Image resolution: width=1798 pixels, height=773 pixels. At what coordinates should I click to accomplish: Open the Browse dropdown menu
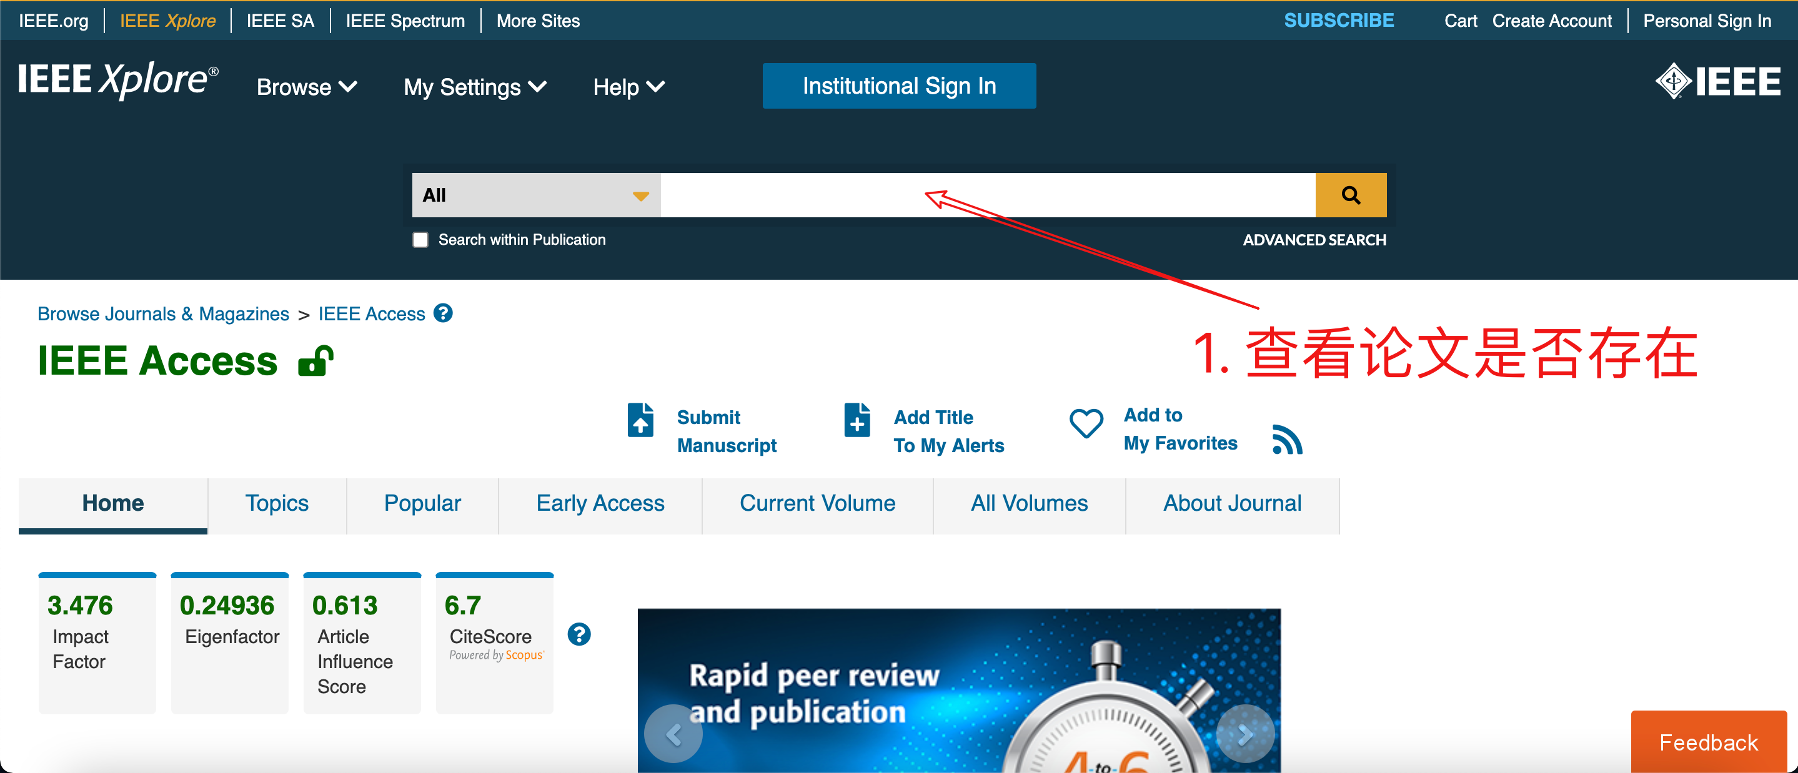[x=307, y=87]
